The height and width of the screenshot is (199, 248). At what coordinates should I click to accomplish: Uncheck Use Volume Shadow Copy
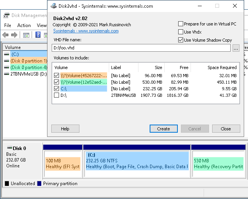[181, 40]
